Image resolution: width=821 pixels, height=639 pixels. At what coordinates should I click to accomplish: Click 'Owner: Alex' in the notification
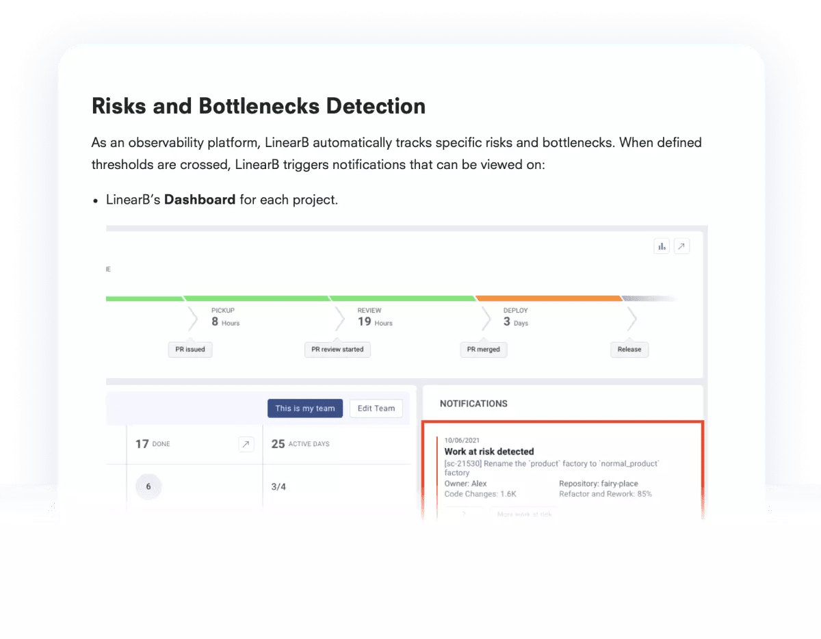click(x=466, y=484)
